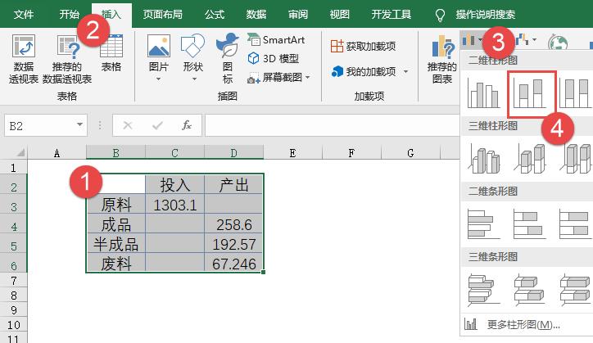593x343 pixels.
Task: Choose the 3D clustered bar chart
Action: click(x=484, y=289)
